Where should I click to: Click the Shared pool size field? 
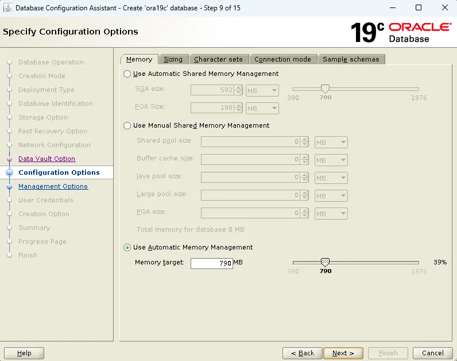250,142
